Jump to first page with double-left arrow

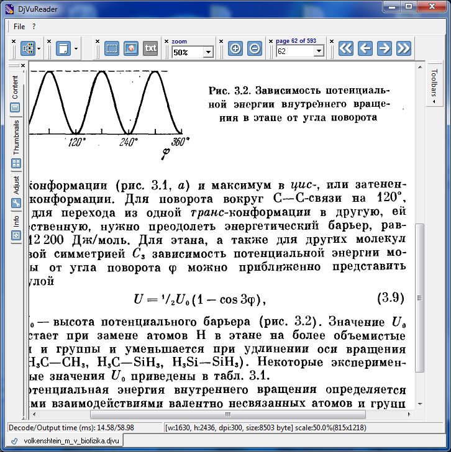(x=346, y=48)
